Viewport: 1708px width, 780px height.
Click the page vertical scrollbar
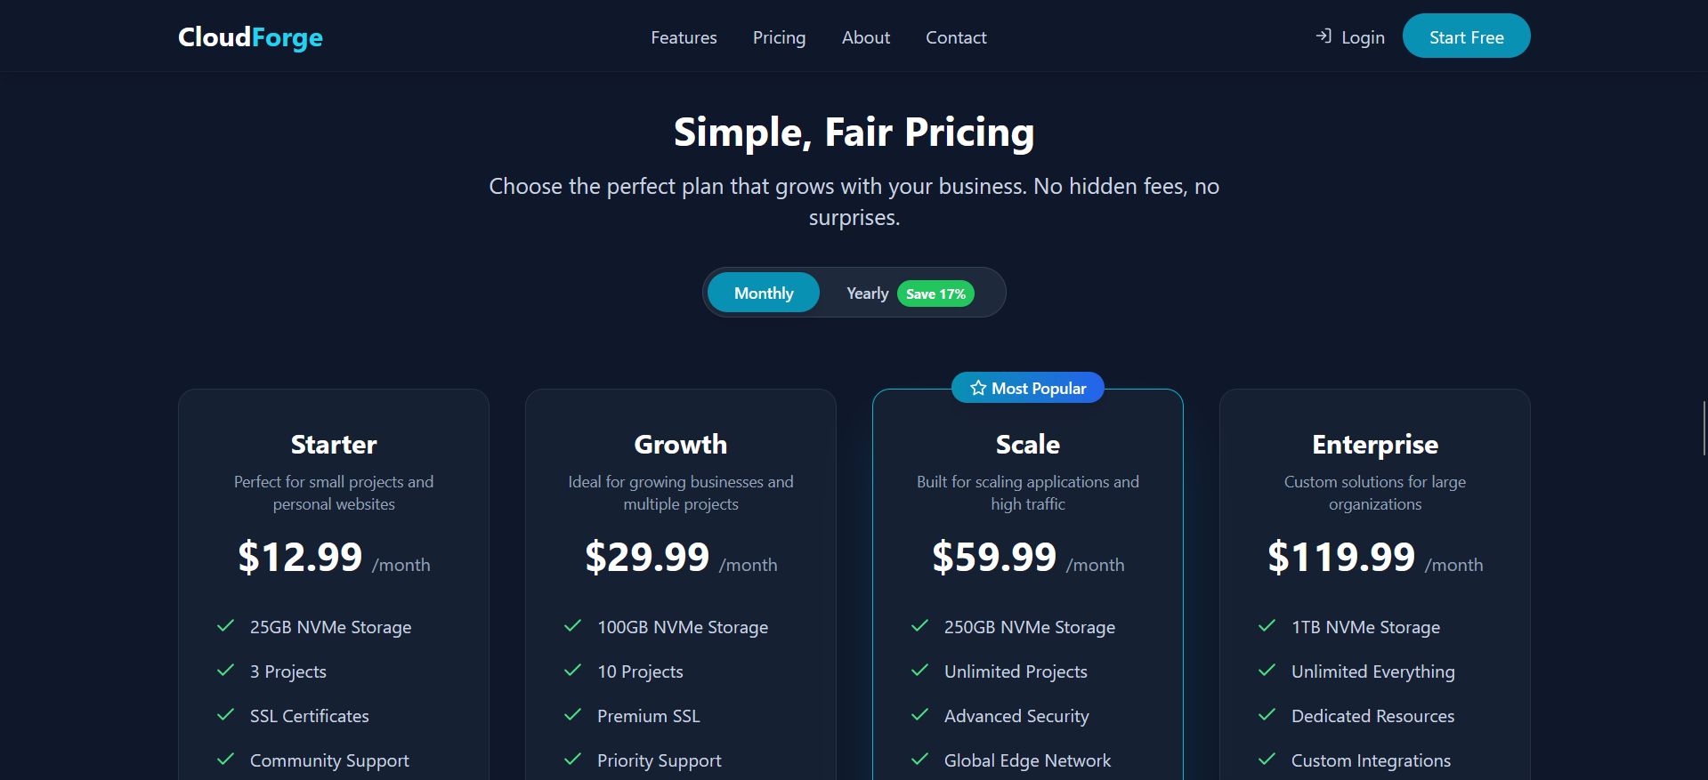1704,429
